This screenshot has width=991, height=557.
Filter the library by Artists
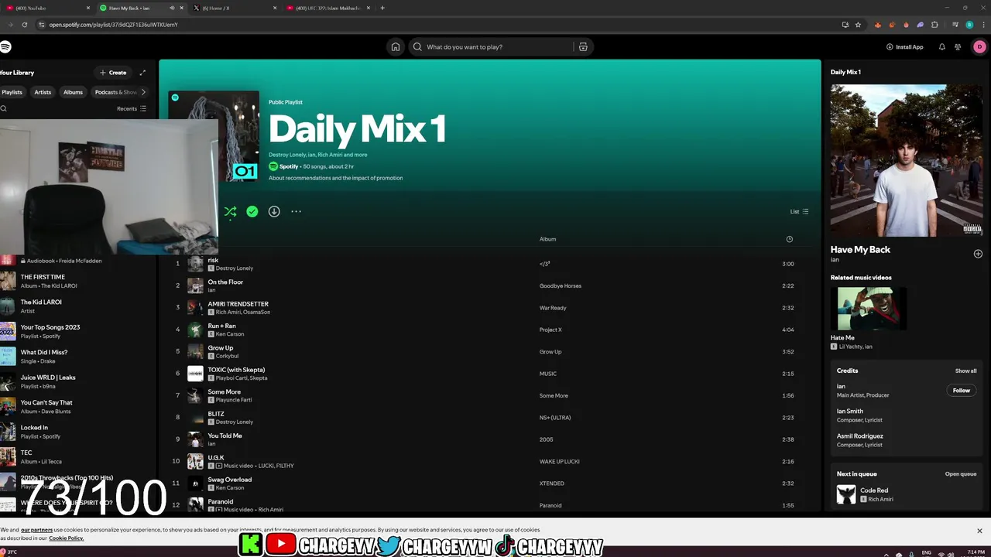[x=43, y=92]
